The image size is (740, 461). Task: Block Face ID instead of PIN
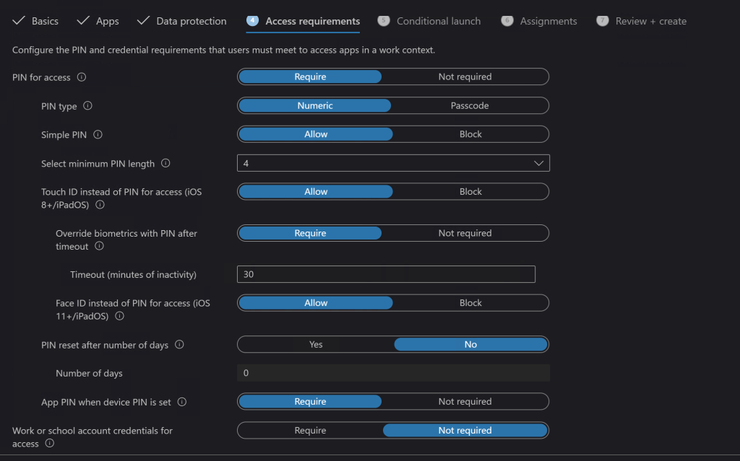pyautogui.click(x=470, y=303)
